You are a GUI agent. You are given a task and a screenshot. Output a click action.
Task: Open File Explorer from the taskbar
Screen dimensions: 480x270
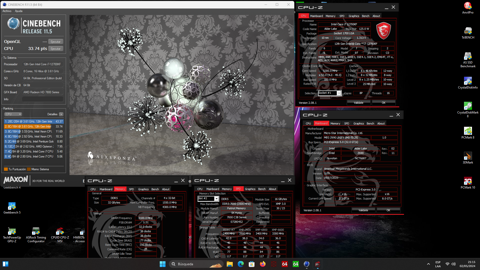(x=229, y=264)
